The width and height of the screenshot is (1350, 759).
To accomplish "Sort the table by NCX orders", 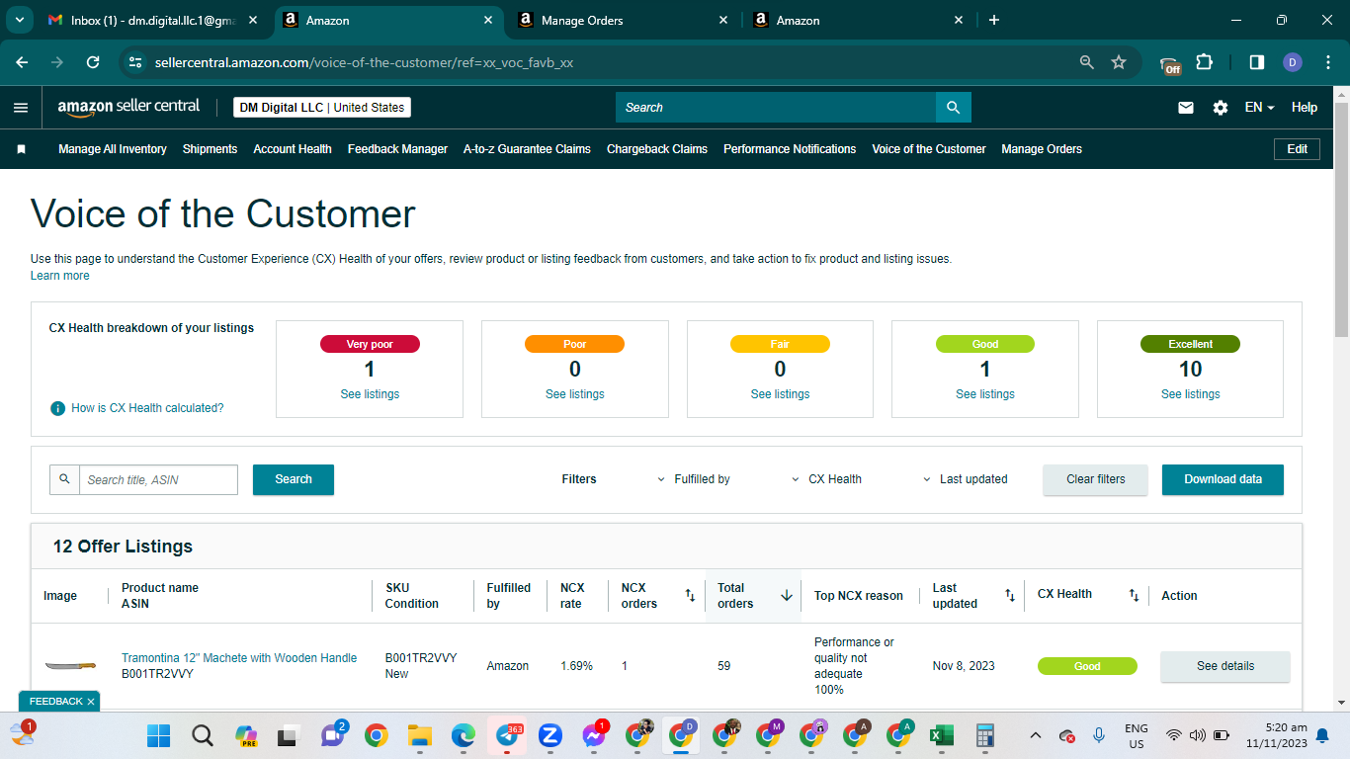I will 690,596.
